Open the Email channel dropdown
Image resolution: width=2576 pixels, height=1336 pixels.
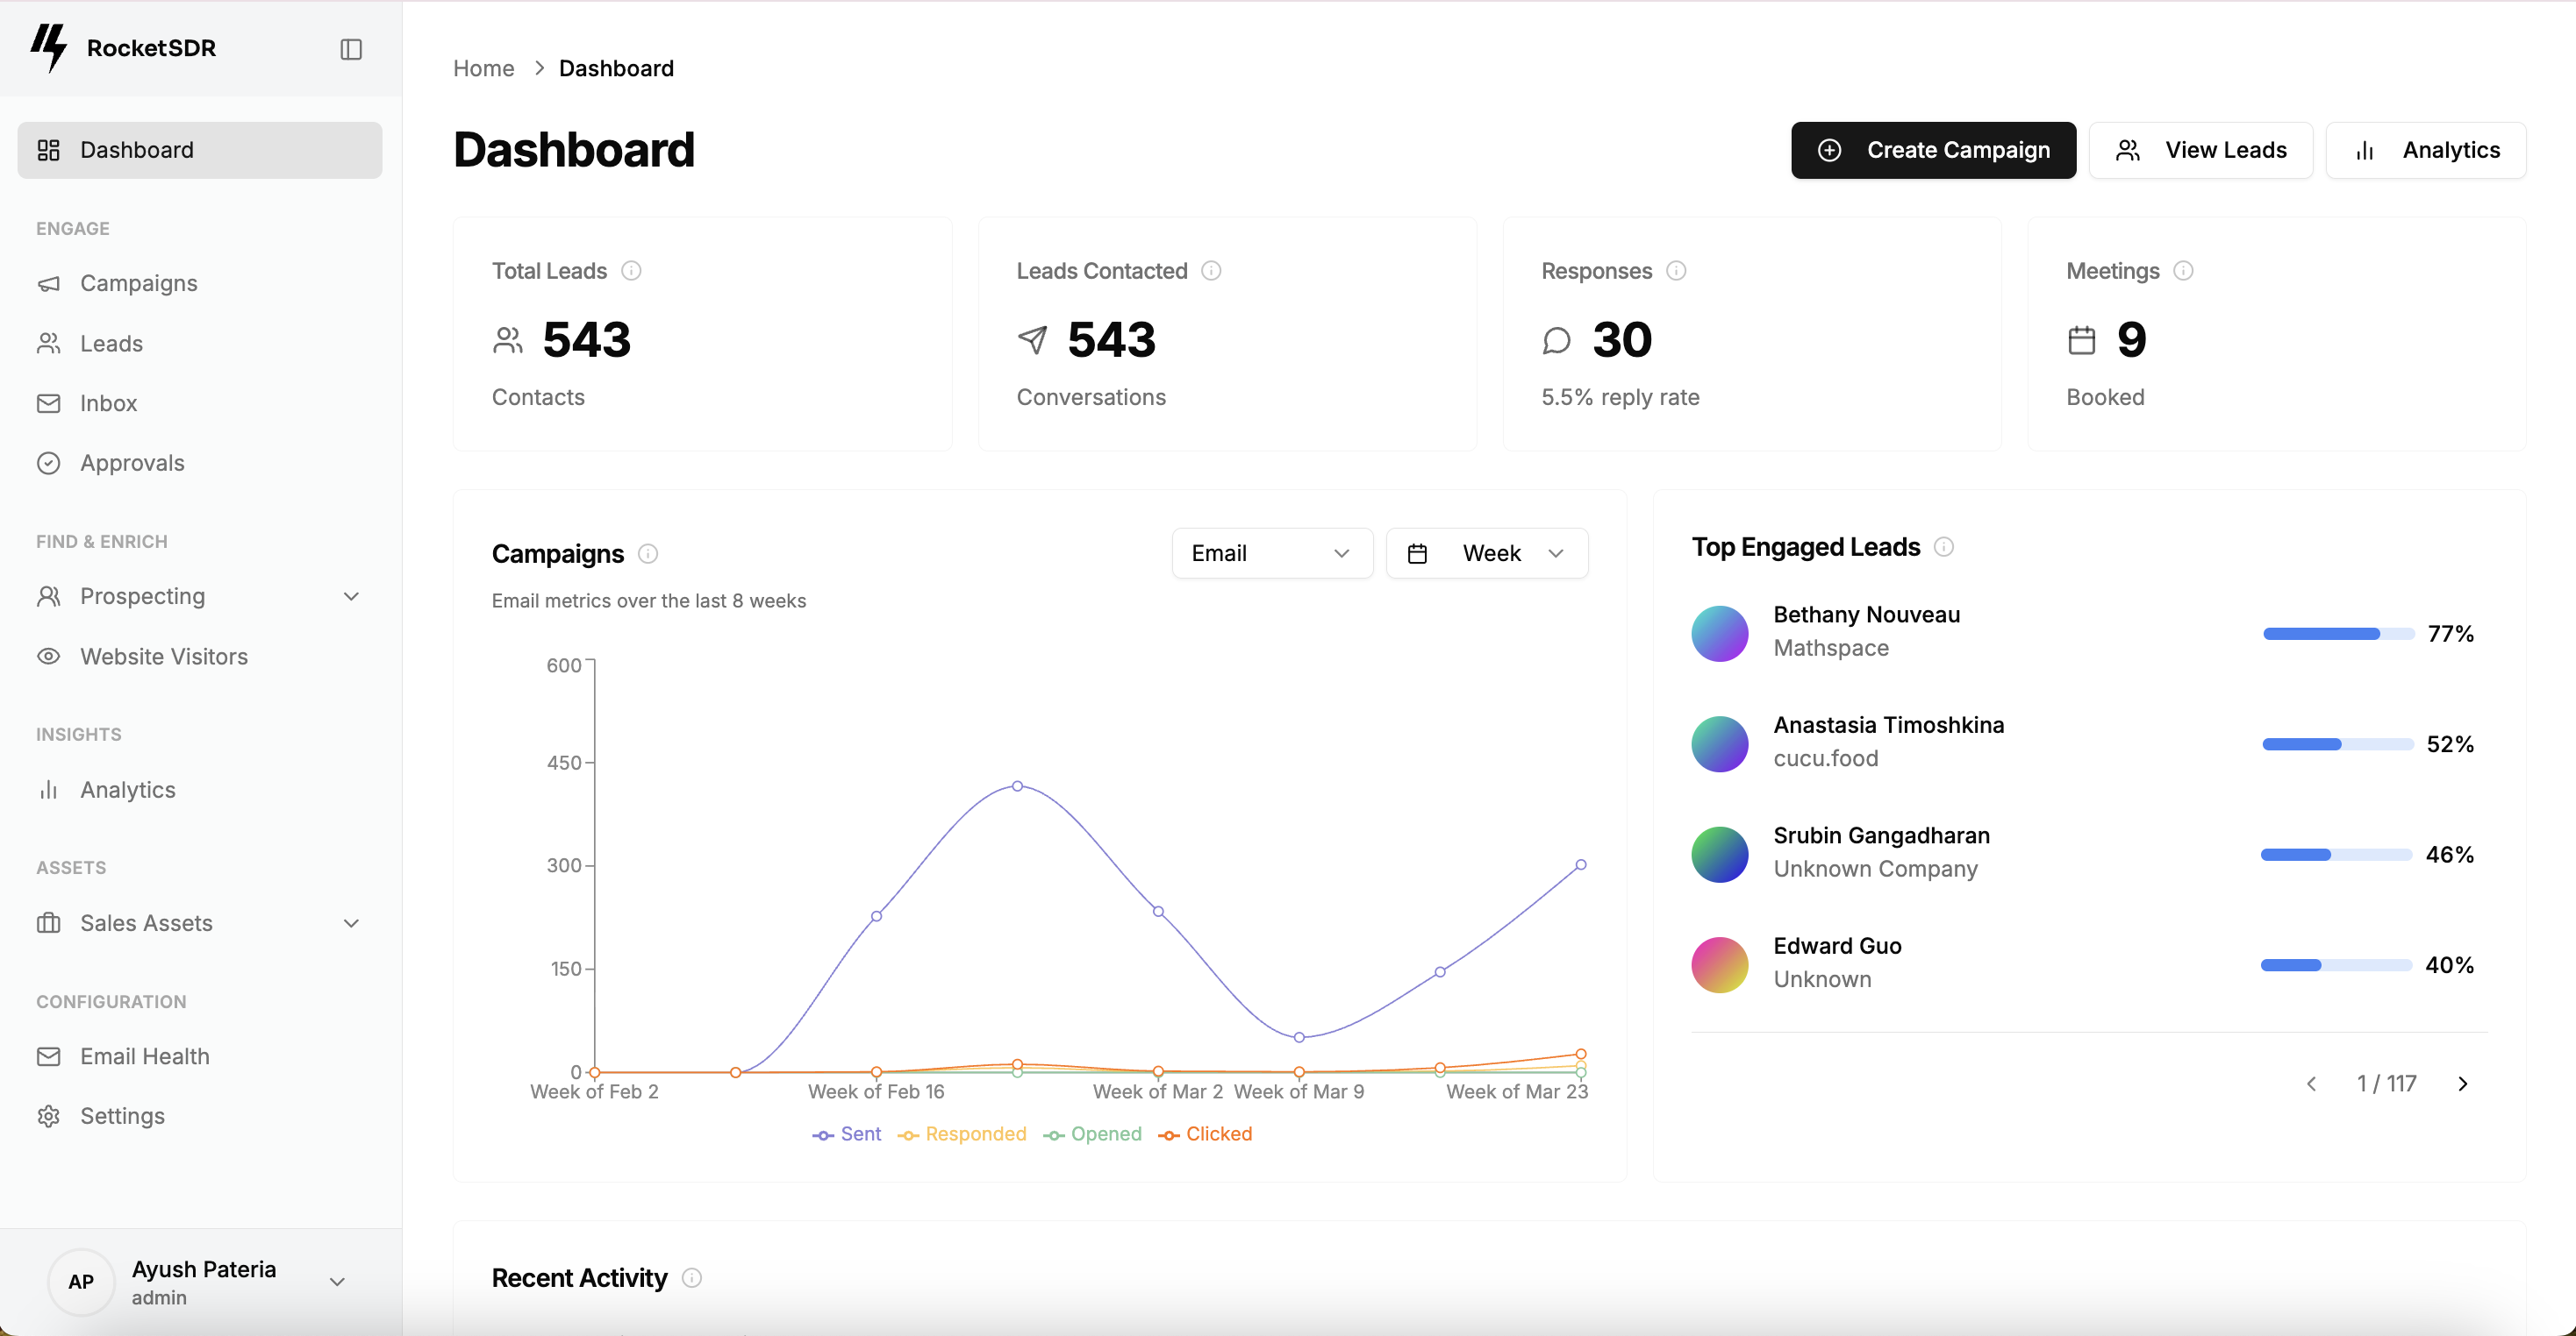pyautogui.click(x=1272, y=552)
